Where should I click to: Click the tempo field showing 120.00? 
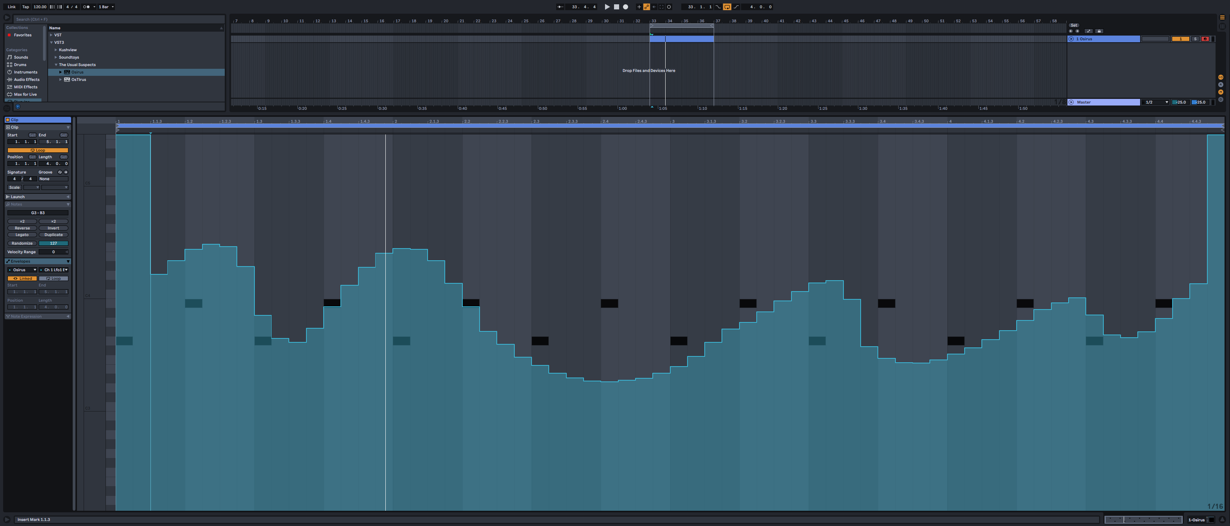39,7
